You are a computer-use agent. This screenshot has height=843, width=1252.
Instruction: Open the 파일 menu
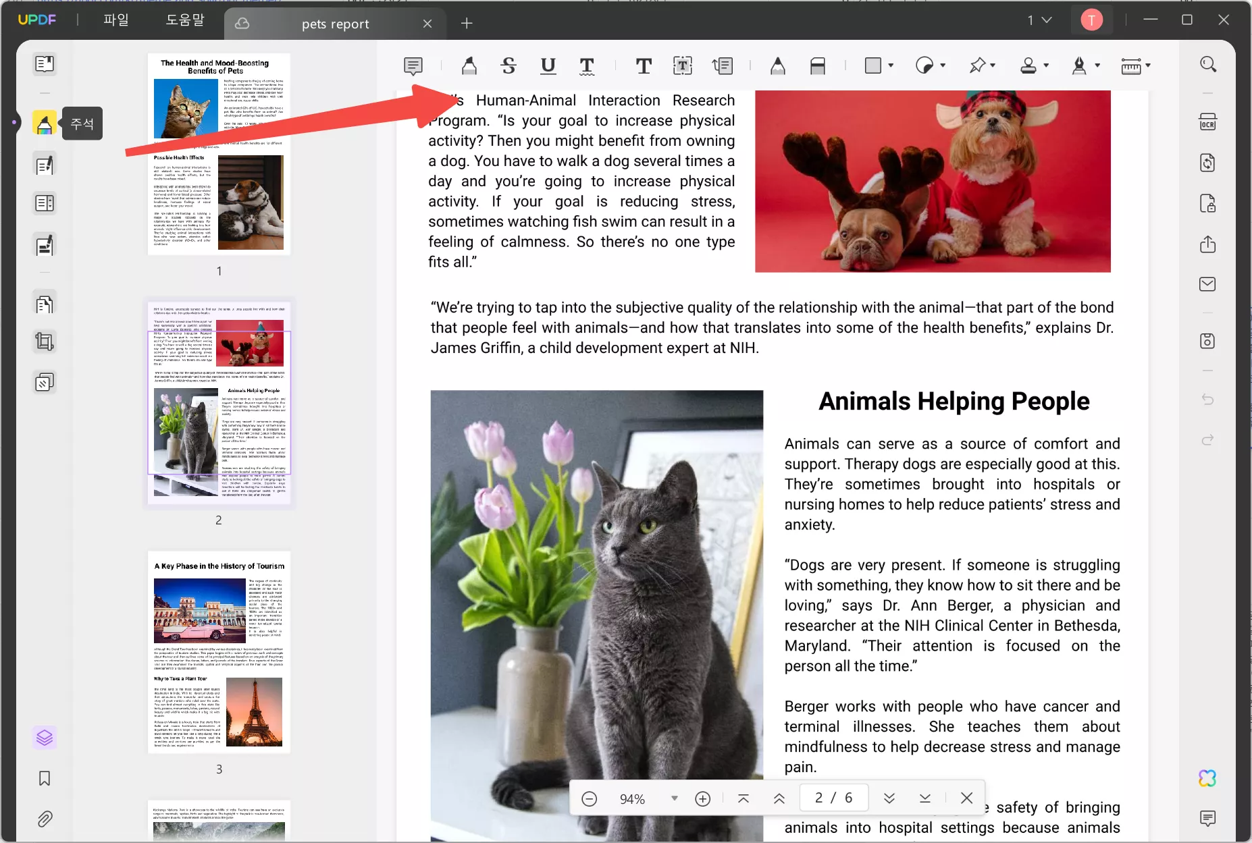click(115, 20)
